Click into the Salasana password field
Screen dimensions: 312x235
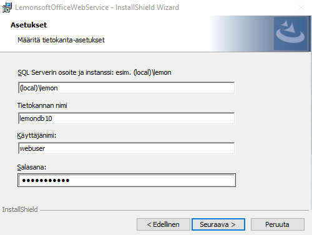[127, 180]
